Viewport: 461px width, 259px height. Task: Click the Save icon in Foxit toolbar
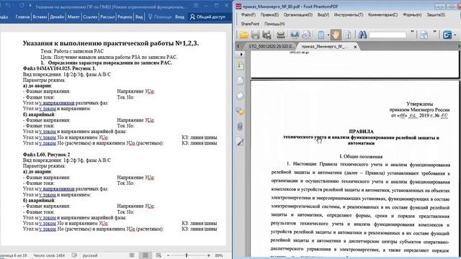pyautogui.click(x=255, y=35)
